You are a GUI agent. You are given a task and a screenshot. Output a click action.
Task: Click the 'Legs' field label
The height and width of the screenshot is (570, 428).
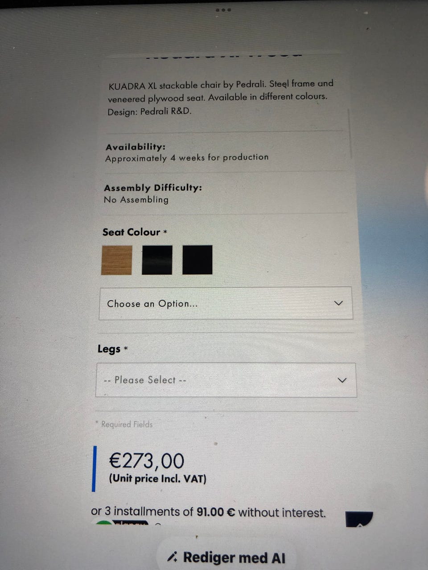click(109, 349)
